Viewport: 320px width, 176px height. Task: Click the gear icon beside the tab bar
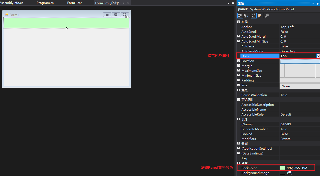click(233, 3)
